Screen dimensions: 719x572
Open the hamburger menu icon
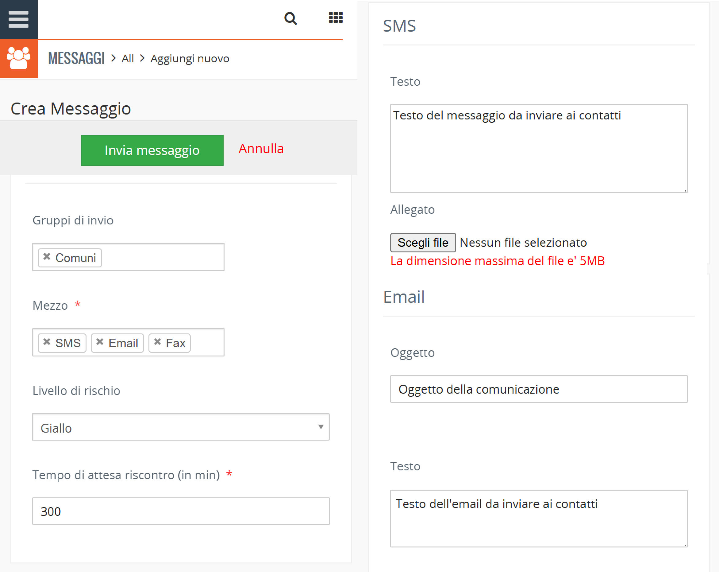(x=18, y=19)
